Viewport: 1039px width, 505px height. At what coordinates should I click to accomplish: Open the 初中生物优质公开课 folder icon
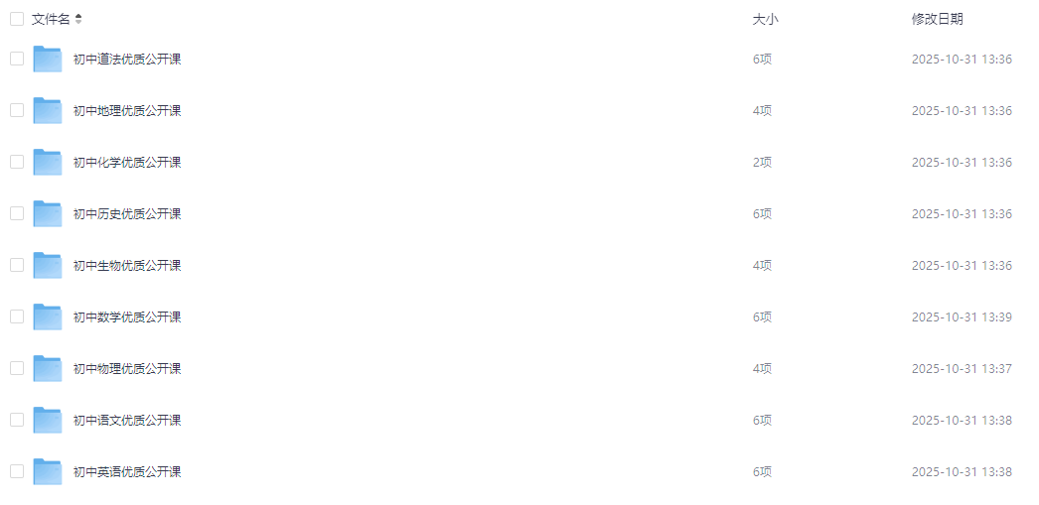(x=48, y=266)
